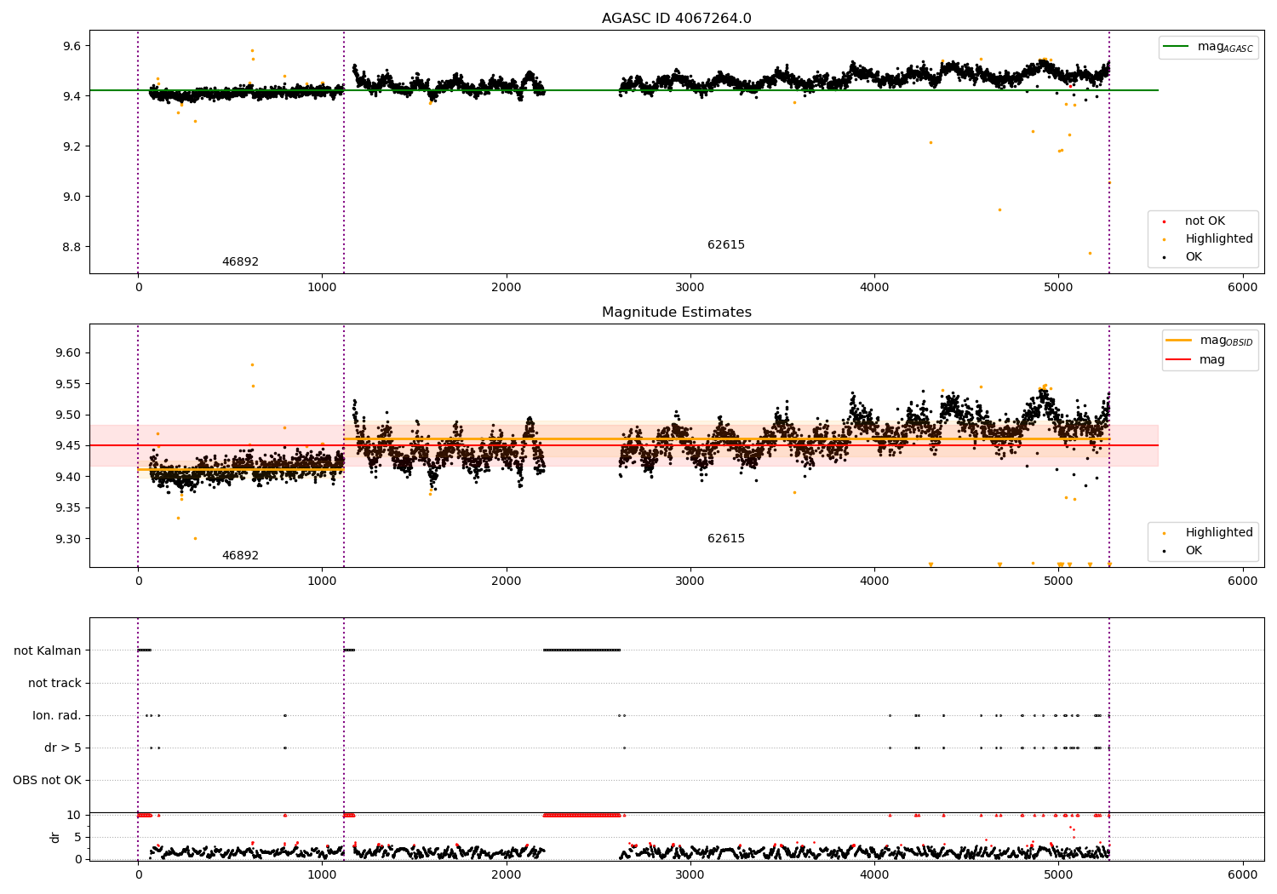The image size is (1277, 894).
Task: Click the '62615' label in Magnitude Estimates plot
Action: 726,539
